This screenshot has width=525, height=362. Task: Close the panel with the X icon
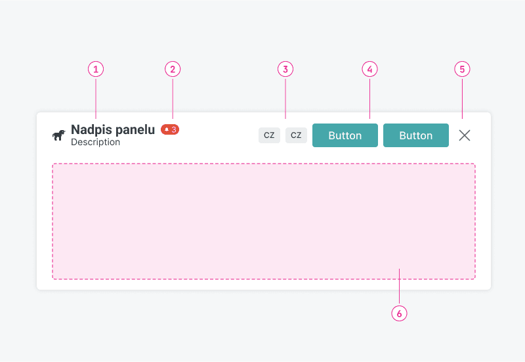point(465,135)
